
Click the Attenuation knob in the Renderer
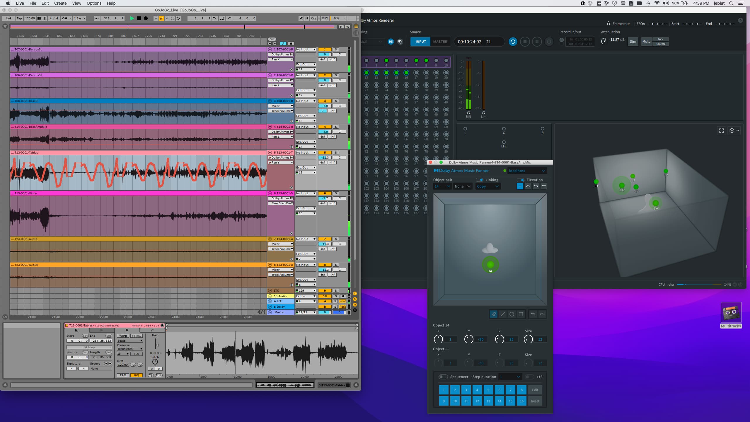coord(604,41)
